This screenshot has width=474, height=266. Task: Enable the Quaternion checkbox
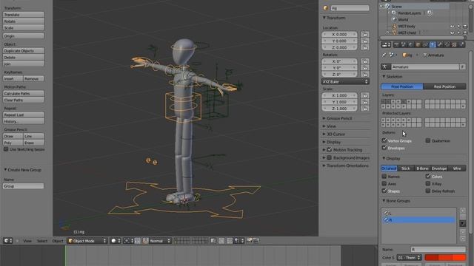click(x=428, y=140)
